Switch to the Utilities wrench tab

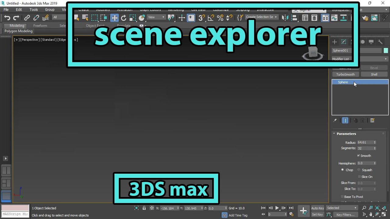click(x=380, y=42)
